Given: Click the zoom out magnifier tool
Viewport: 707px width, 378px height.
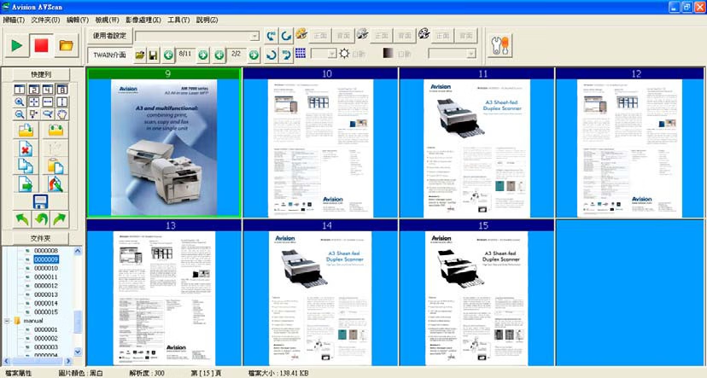Looking at the screenshot, I should click(20, 113).
